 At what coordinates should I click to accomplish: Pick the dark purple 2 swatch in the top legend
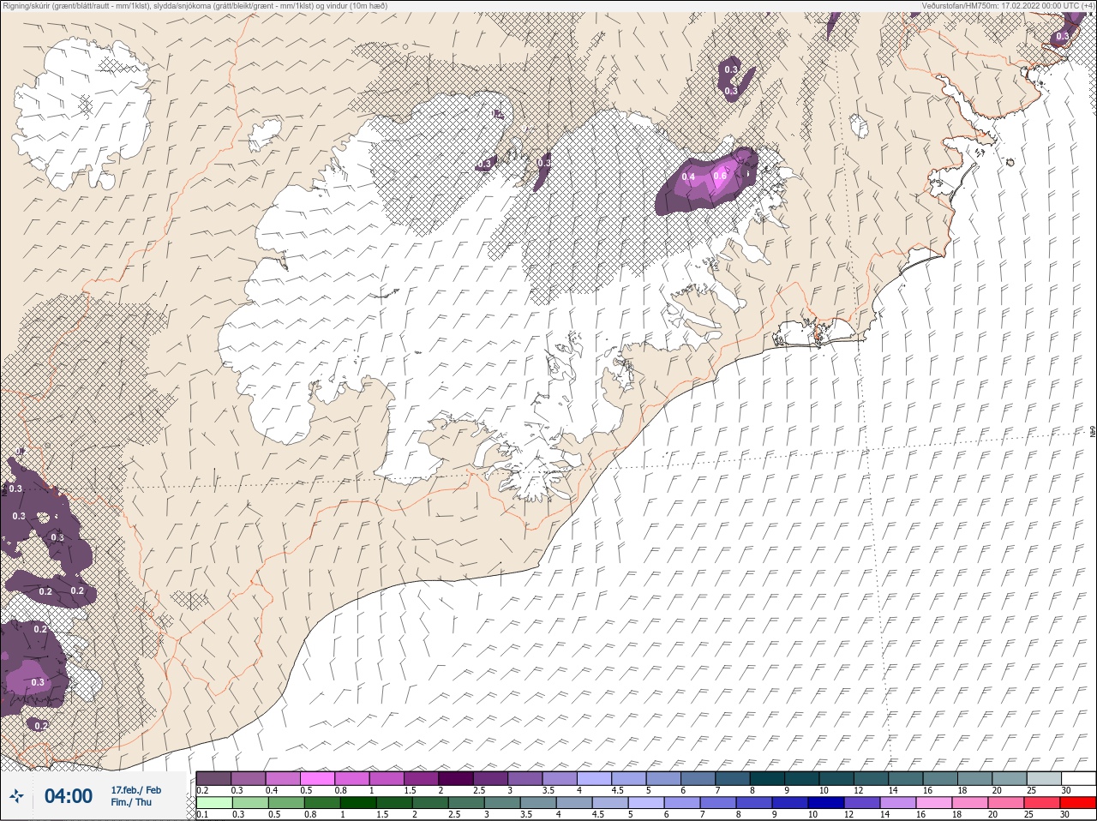(456, 778)
